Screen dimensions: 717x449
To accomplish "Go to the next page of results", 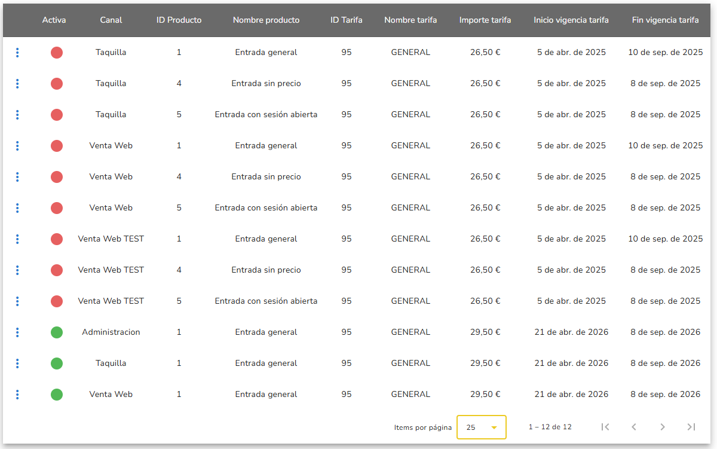I will (663, 427).
